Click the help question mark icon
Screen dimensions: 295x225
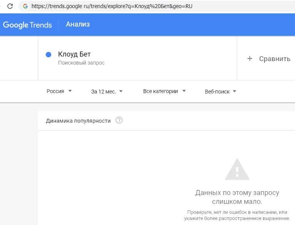point(119,120)
